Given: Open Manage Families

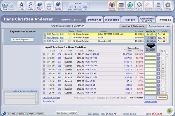Looking at the screenshot, I should pos(58,6).
